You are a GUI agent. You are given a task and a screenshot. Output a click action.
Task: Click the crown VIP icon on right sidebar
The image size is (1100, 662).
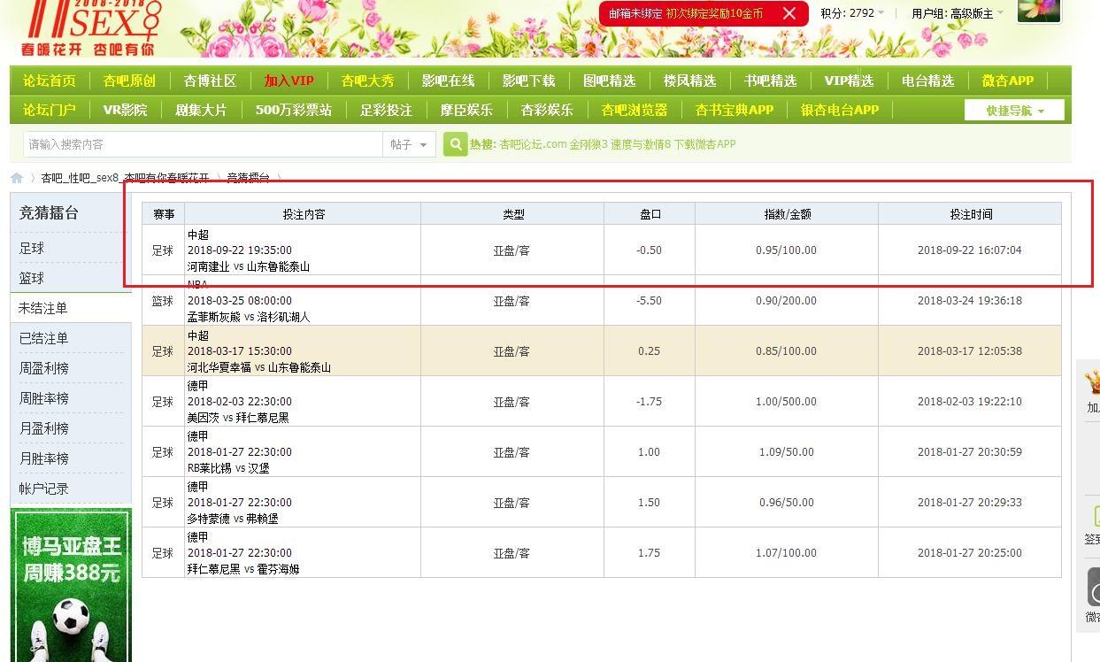tap(1093, 382)
